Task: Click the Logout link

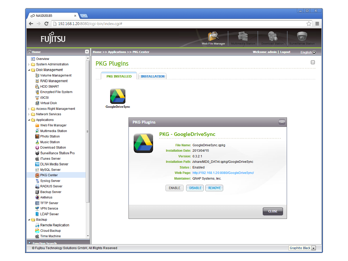Action: tap(285, 52)
